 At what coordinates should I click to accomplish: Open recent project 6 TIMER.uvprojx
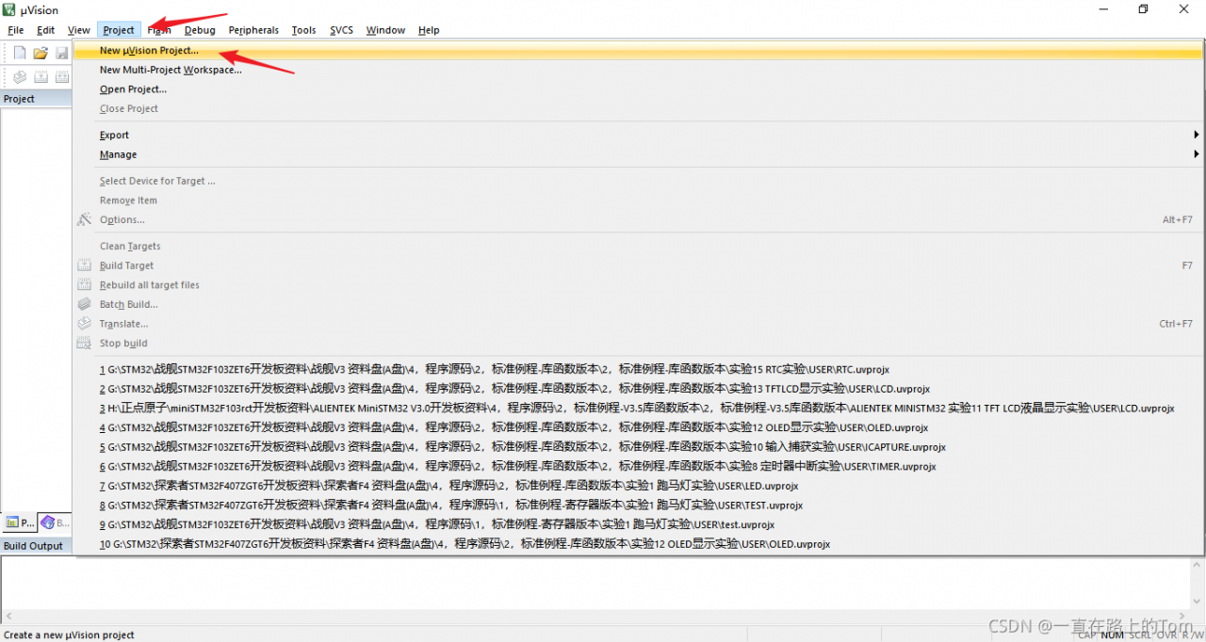click(638, 467)
